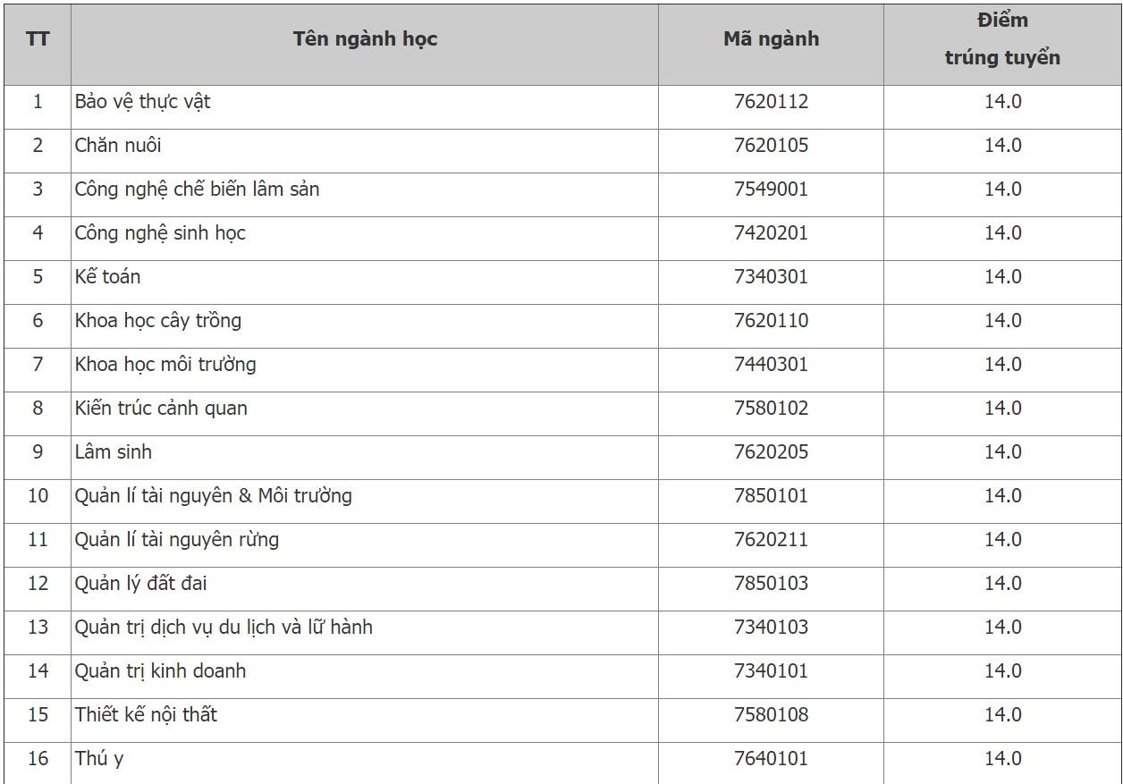Screen dimensions: 1123x784
Task: Select "Quản lí tài nguyên & Môi trường"
Action: click(x=214, y=496)
